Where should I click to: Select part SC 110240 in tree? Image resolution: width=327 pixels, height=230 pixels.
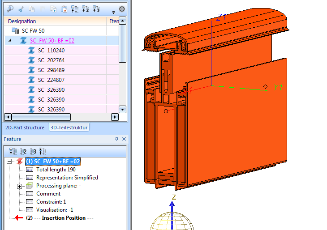tap(51, 51)
